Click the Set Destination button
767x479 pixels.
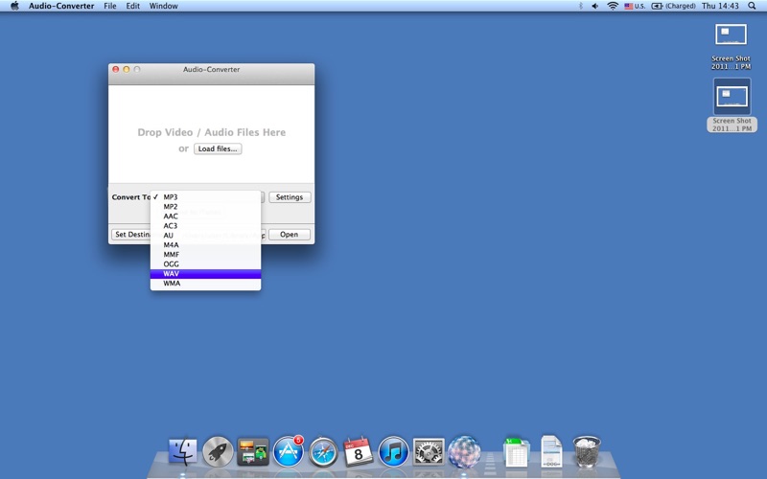(x=131, y=235)
